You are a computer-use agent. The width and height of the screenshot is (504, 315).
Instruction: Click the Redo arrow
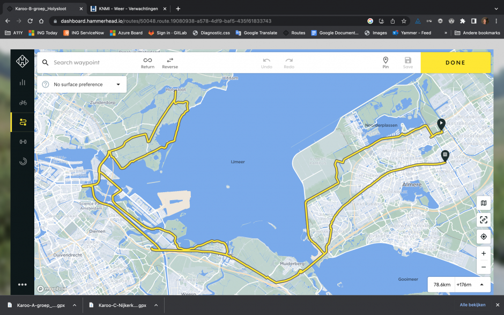click(289, 63)
